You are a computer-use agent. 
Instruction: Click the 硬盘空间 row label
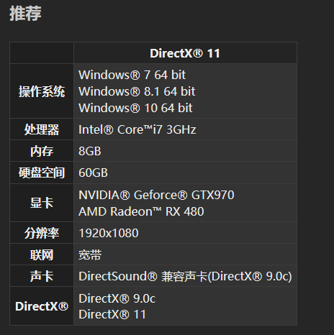(42, 173)
